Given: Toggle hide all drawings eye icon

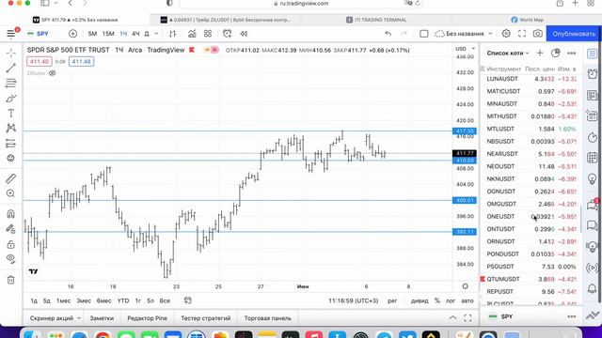Looking at the screenshot, I should 10,259.
